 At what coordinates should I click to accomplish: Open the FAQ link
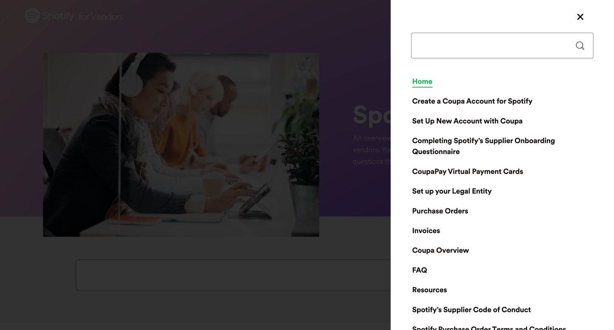click(419, 270)
